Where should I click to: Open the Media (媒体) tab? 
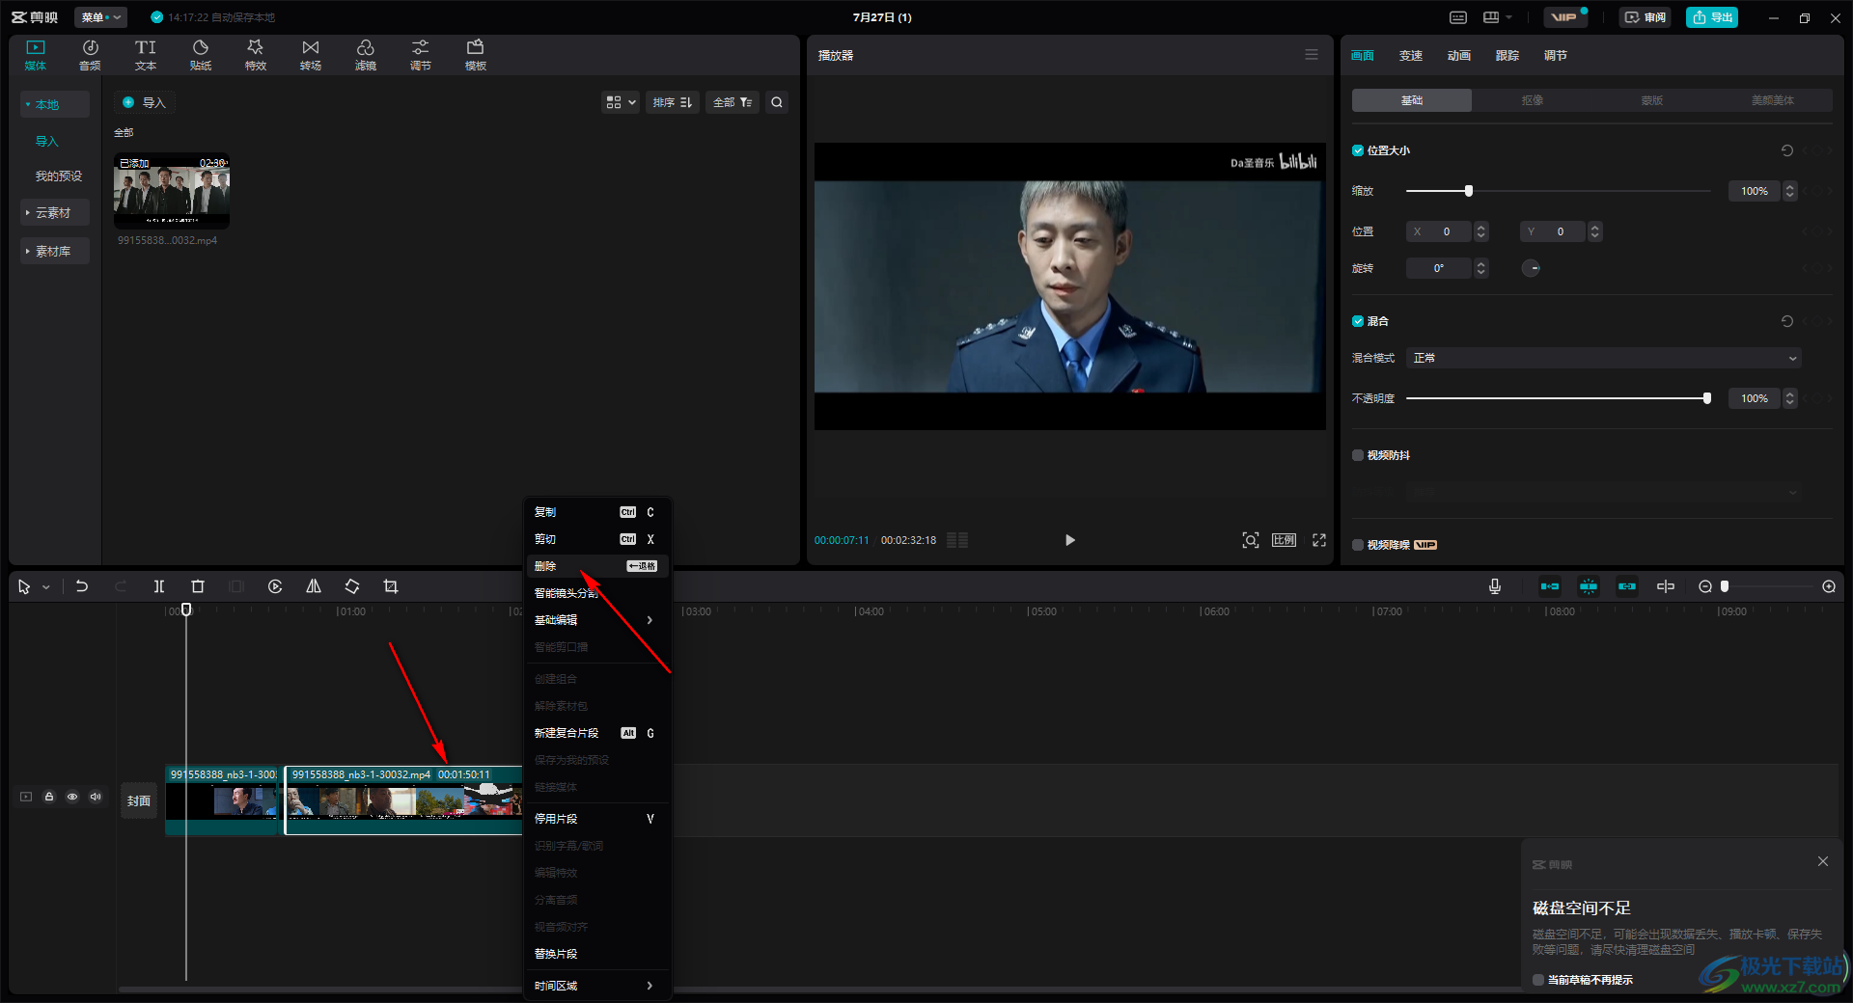click(36, 55)
